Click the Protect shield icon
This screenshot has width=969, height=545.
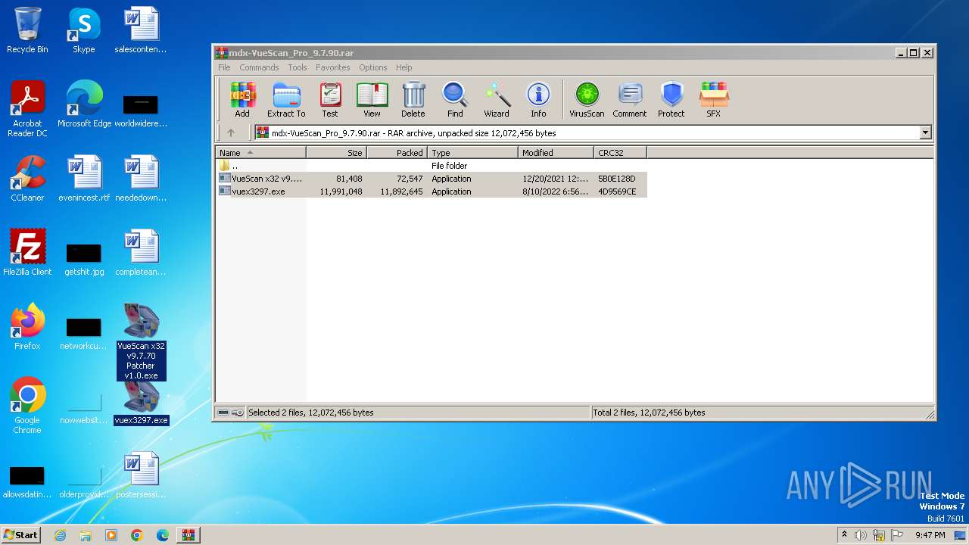(x=671, y=100)
